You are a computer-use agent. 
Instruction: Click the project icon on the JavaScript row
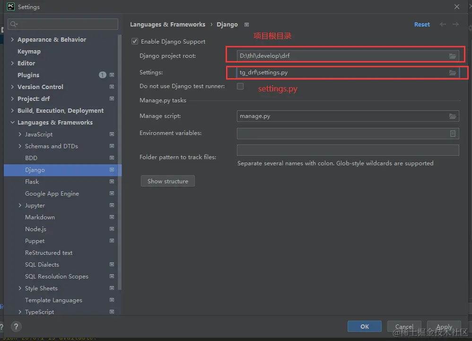pos(112,134)
